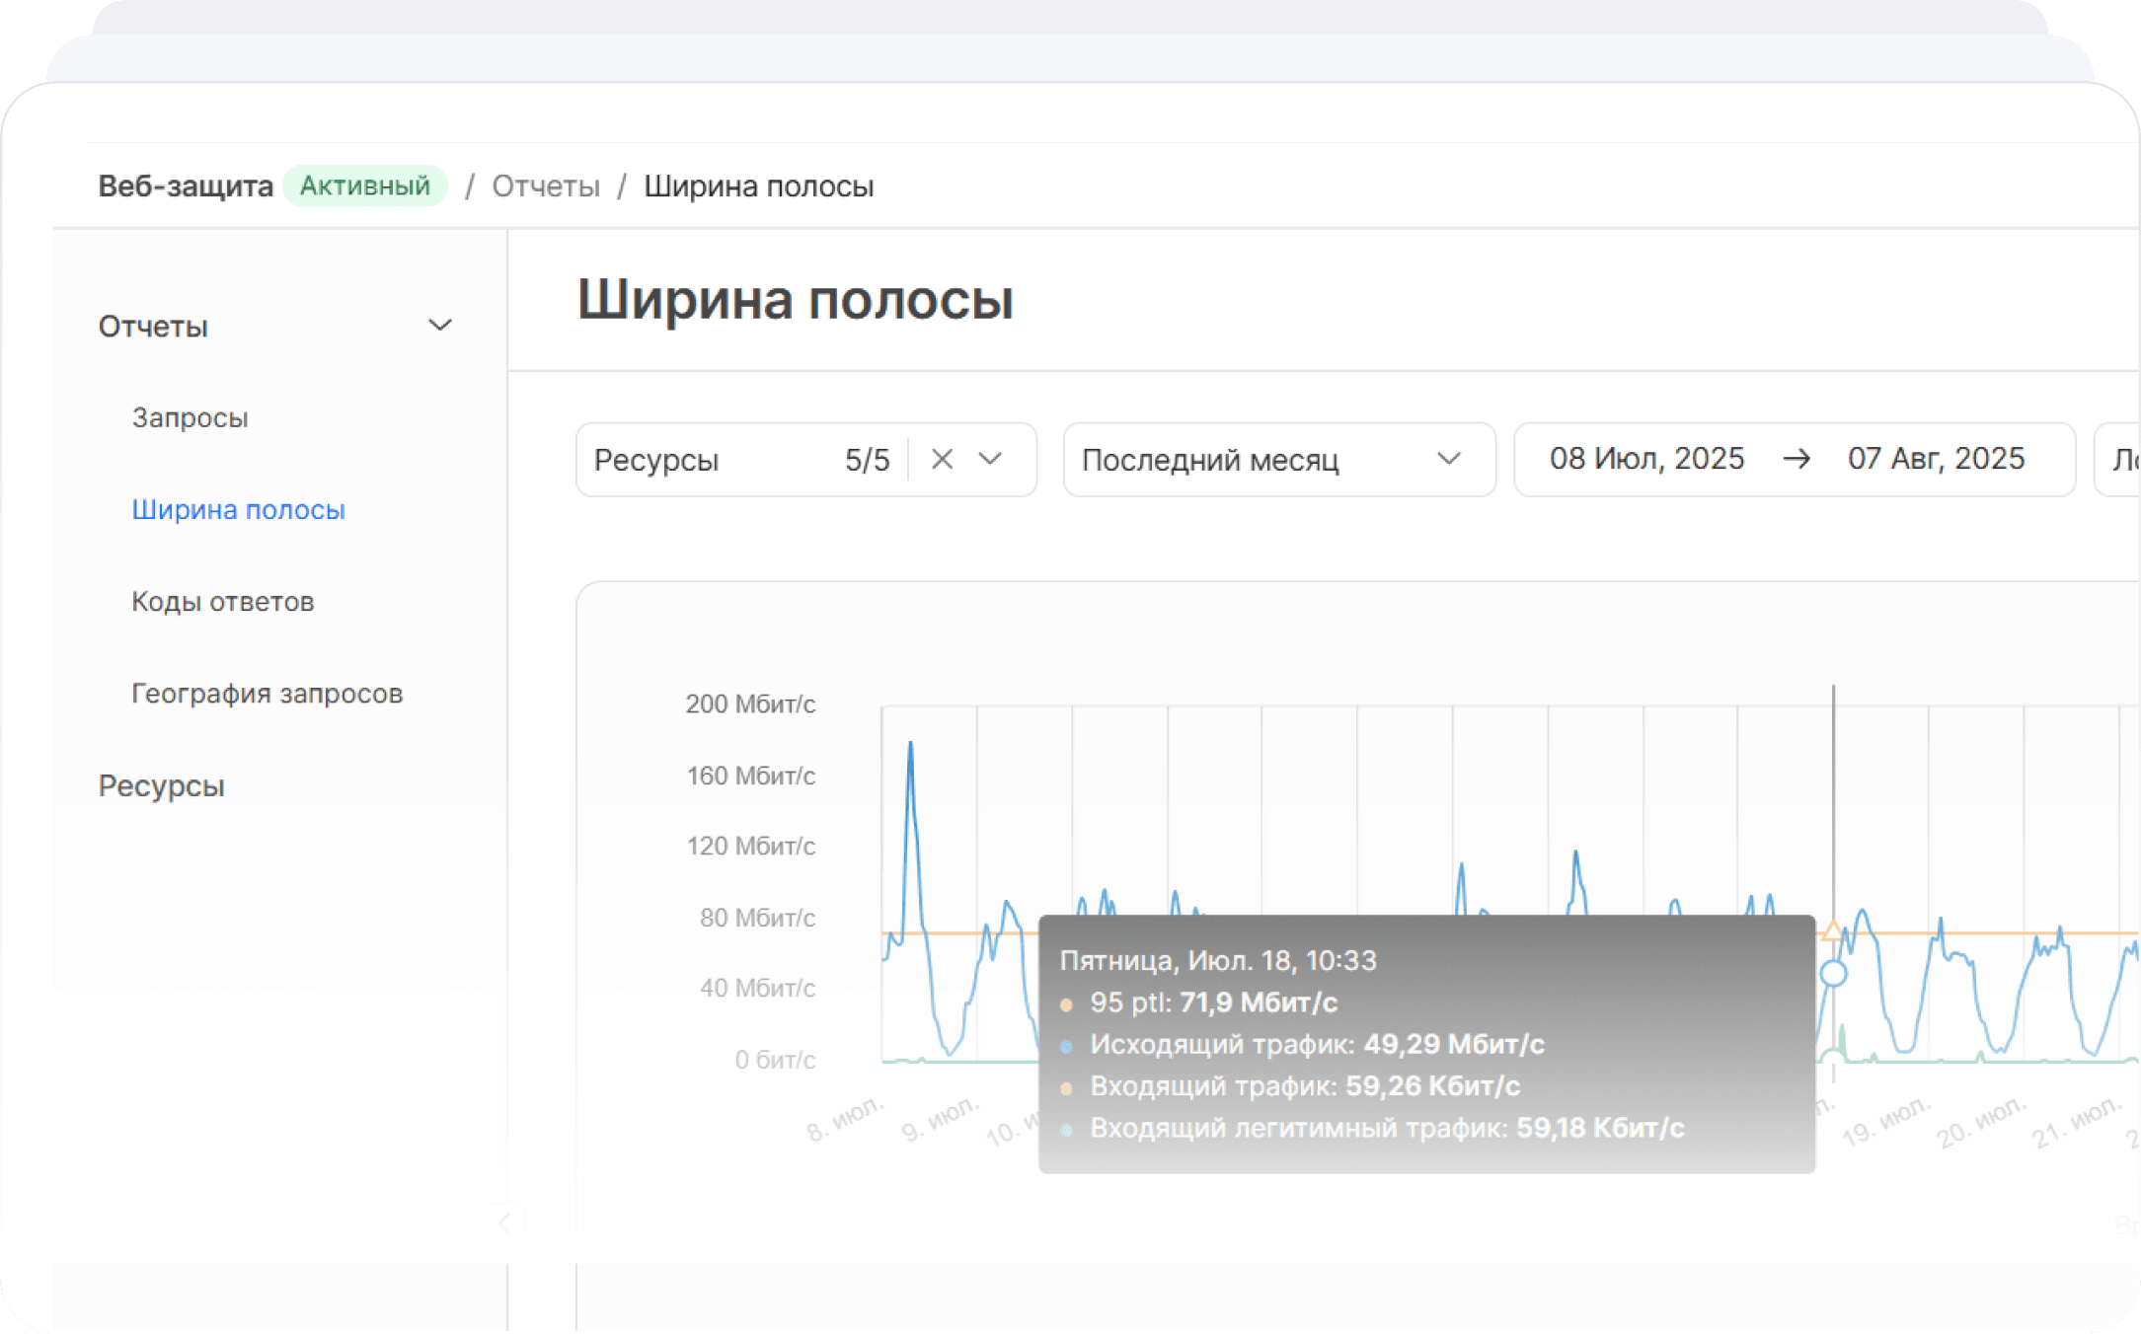The width and height of the screenshot is (2141, 1334).
Task: Clear the Ресурсы filter with the X icon
Action: coord(941,459)
